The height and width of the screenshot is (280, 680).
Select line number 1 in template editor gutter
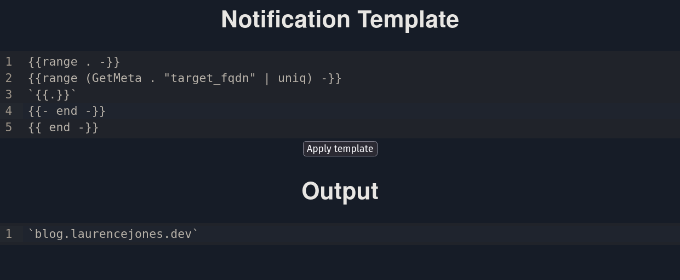9,62
